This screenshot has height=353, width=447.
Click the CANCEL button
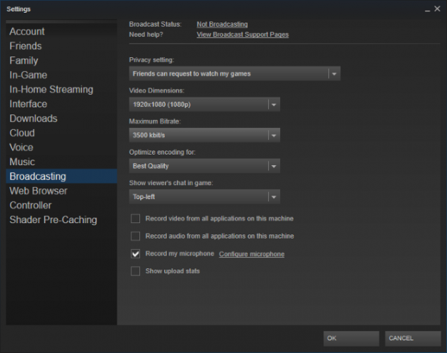[x=413, y=338]
